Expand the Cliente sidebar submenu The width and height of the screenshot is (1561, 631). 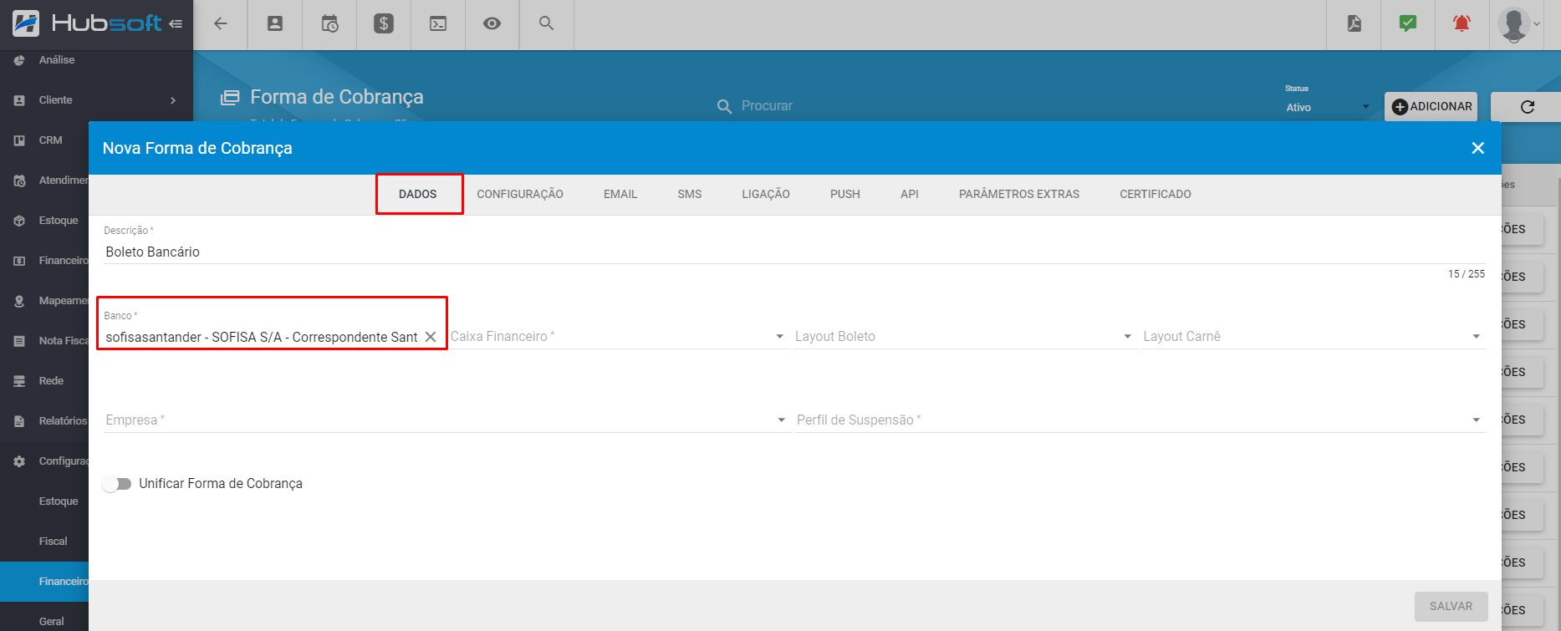point(173,100)
